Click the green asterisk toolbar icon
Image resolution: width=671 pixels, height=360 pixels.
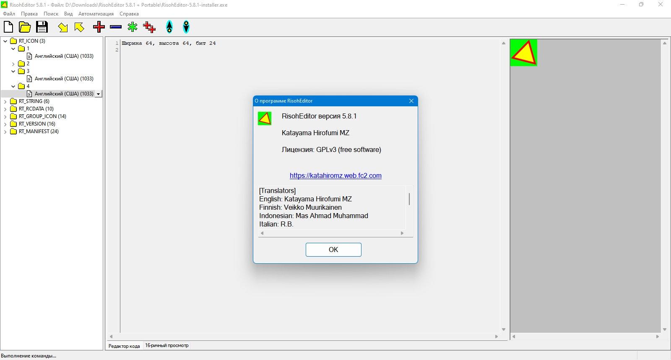(x=133, y=27)
